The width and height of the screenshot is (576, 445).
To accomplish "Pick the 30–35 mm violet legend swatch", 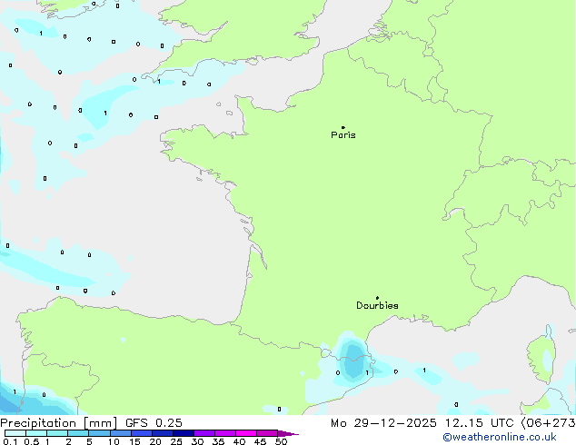I will [204, 433].
